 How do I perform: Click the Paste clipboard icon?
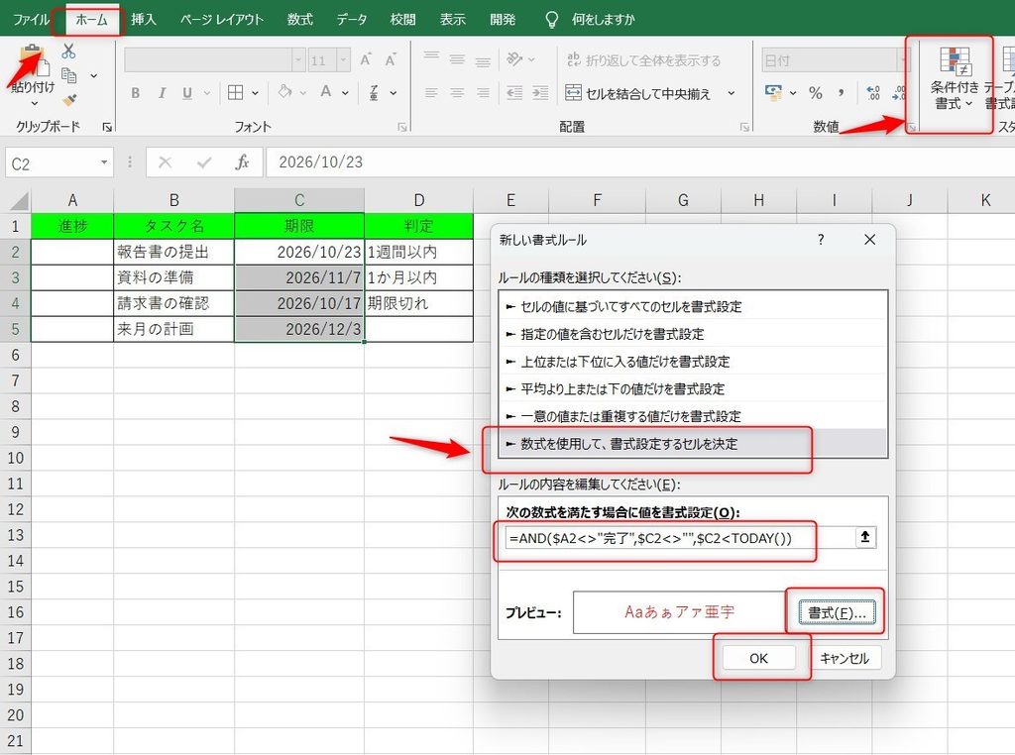coord(31,60)
